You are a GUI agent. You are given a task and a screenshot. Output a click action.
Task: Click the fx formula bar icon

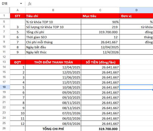(x=30, y=4)
